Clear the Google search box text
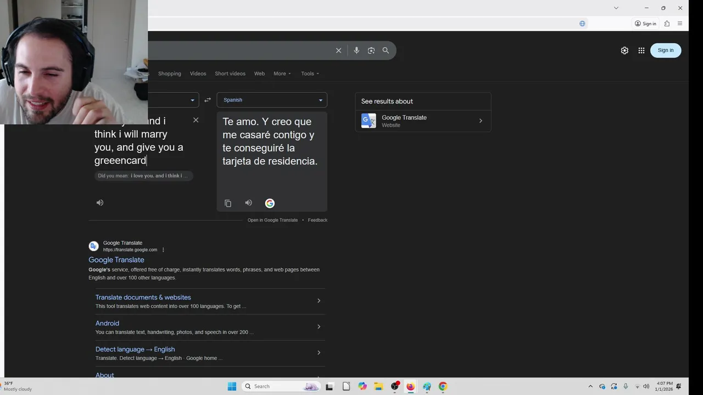 tap(338, 50)
